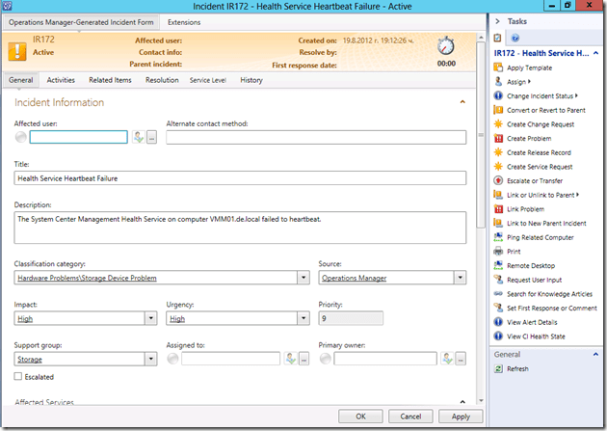
Task: Click the Remote Desktop task icon
Action: (x=498, y=265)
